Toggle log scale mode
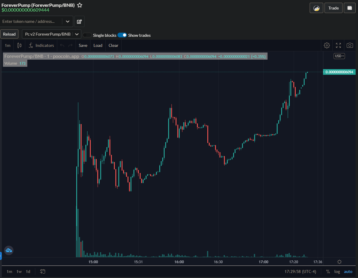 point(337,271)
